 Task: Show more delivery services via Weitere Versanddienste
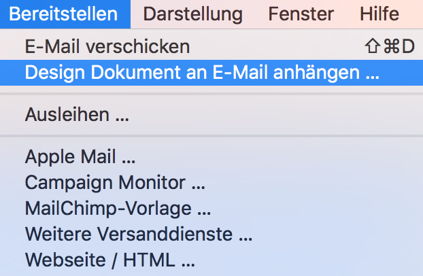point(211,234)
